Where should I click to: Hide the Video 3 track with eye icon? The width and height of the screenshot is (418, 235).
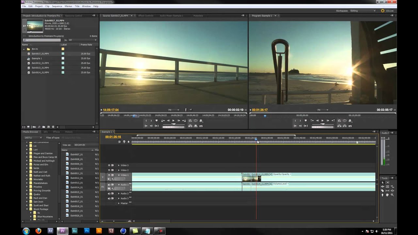tap(109, 165)
